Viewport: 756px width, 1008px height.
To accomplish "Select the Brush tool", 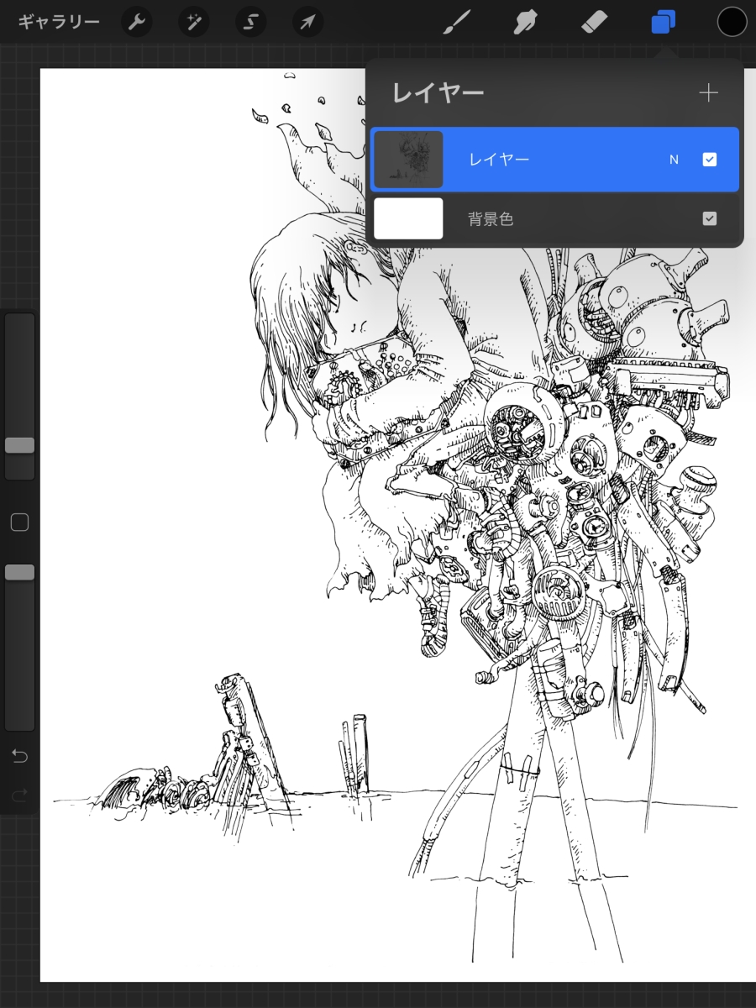I will coord(457,22).
